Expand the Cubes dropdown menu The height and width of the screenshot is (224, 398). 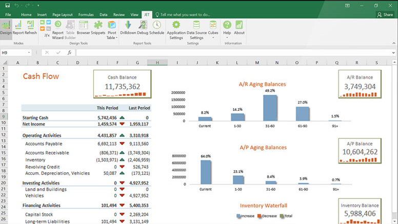pyautogui.click(x=213, y=37)
